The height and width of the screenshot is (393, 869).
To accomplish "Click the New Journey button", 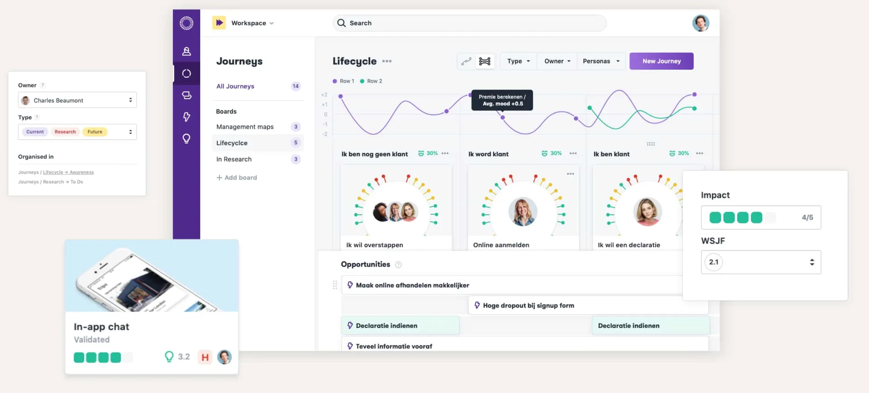I will (661, 61).
